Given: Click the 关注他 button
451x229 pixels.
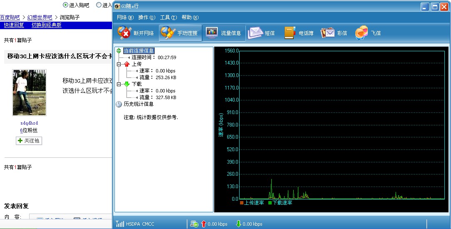Looking at the screenshot, I should coord(29,141).
